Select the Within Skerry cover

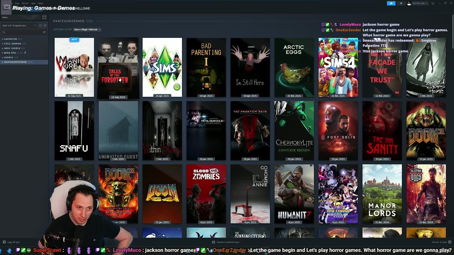(x=162, y=131)
